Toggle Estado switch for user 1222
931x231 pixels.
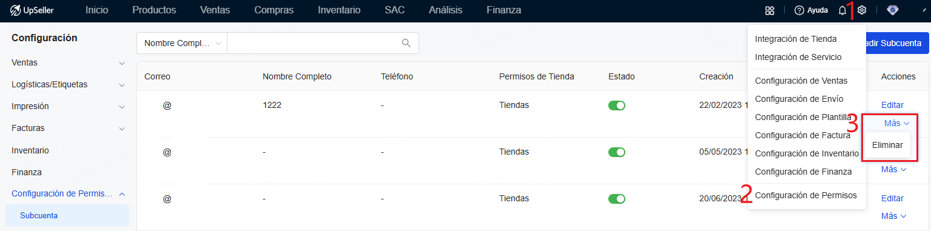pos(617,105)
